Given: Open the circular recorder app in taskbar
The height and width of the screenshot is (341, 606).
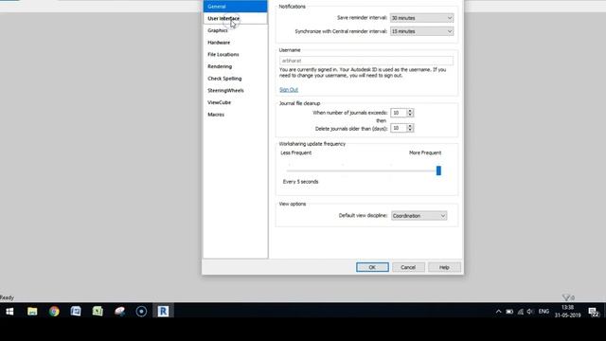Looking at the screenshot, I should click(x=141, y=312).
